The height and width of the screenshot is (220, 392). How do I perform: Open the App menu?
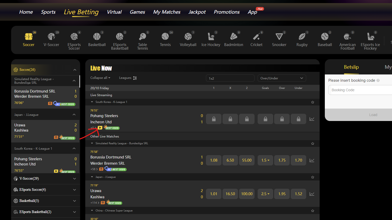tap(252, 12)
